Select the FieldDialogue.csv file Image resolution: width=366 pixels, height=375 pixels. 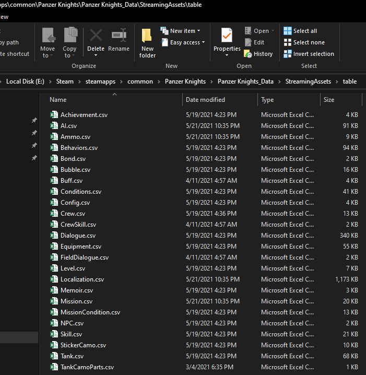85,257
